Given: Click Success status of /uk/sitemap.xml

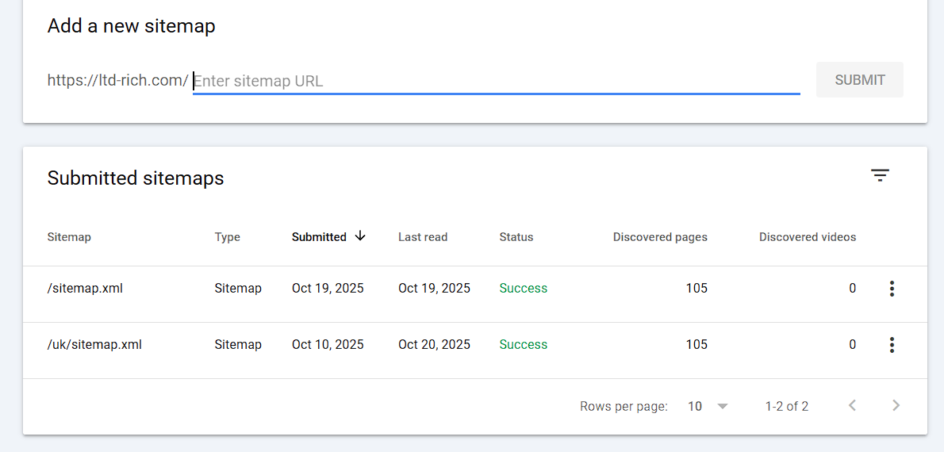Looking at the screenshot, I should click(x=524, y=345).
